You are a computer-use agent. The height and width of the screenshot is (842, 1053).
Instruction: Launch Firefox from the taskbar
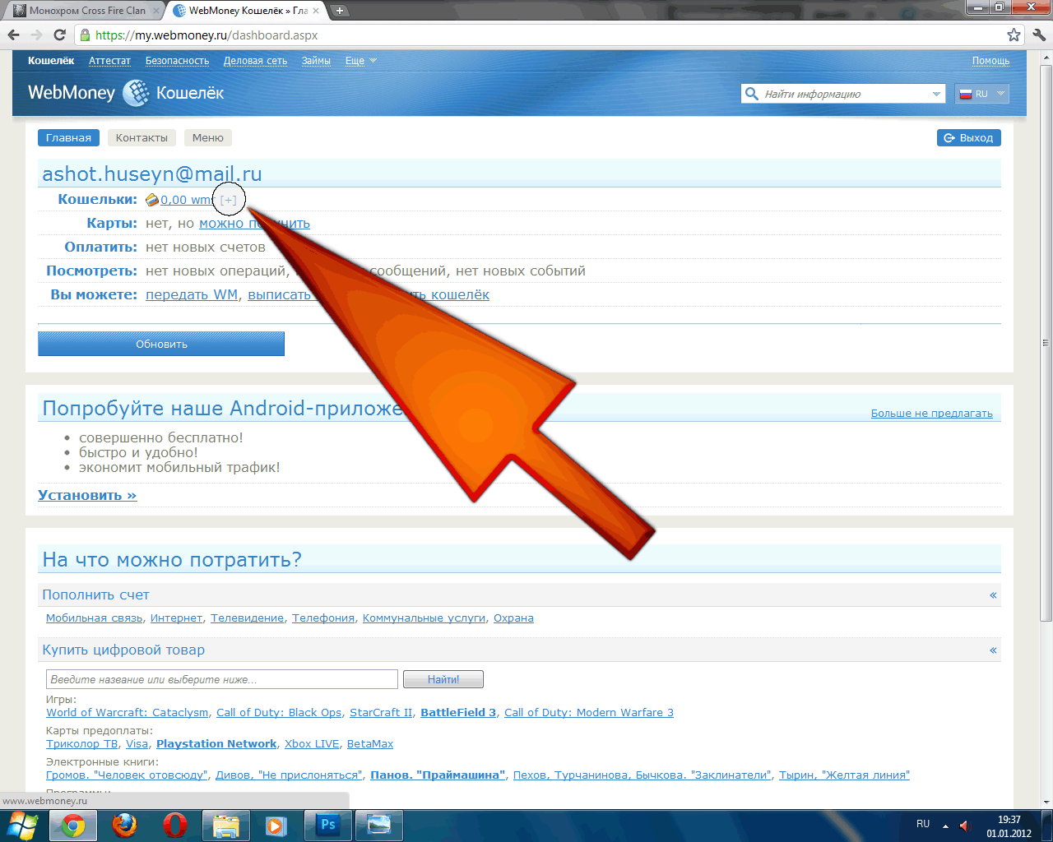(124, 826)
